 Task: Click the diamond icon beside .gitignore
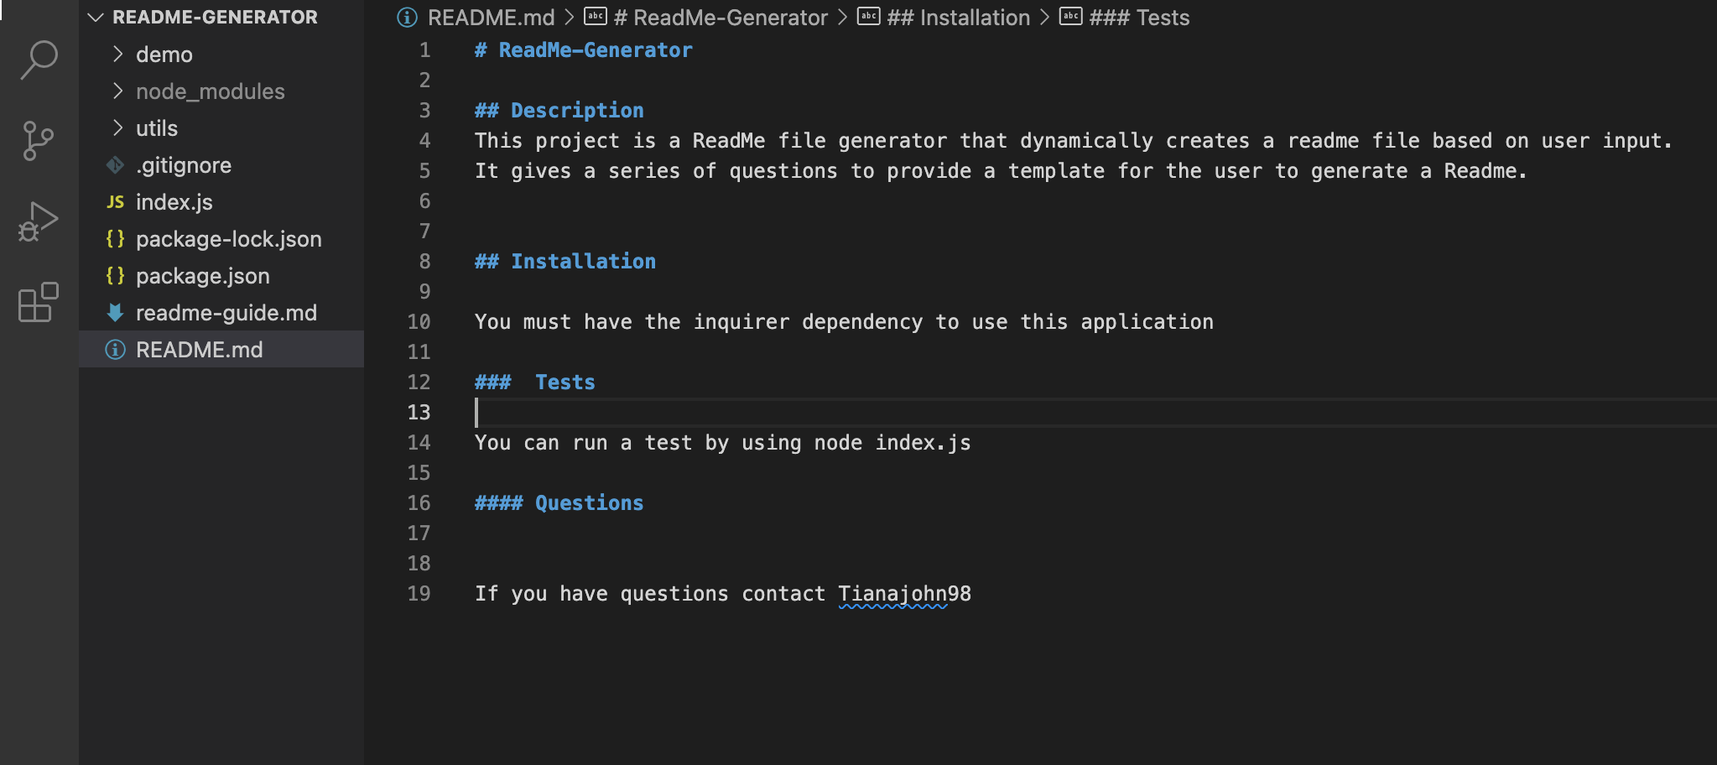(115, 164)
